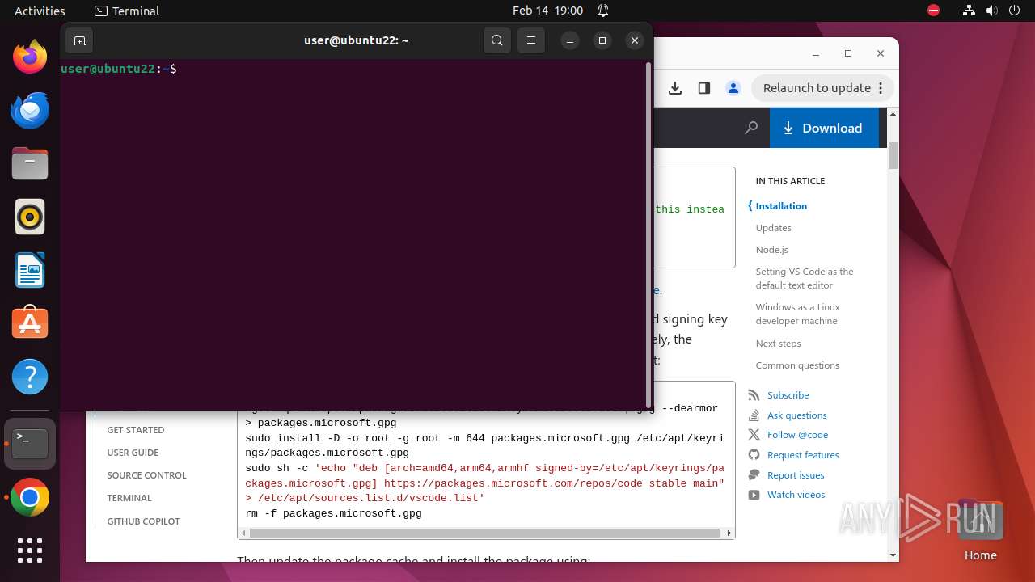Click 'rm -f packages.microsoft.gpg' code line
Screen dimensions: 1035x582
tap(333, 513)
